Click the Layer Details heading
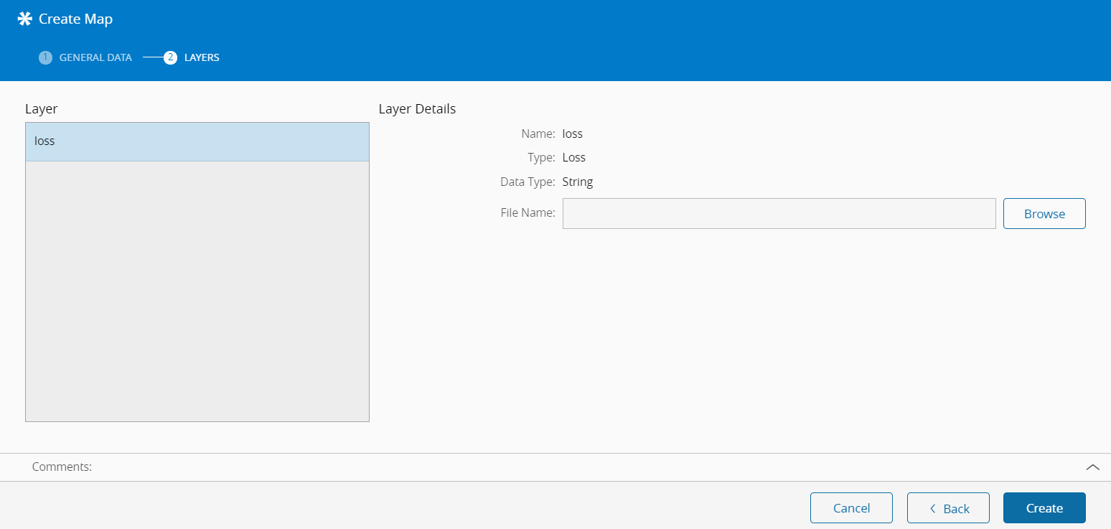Viewport: 1111px width, 529px height. coord(417,109)
